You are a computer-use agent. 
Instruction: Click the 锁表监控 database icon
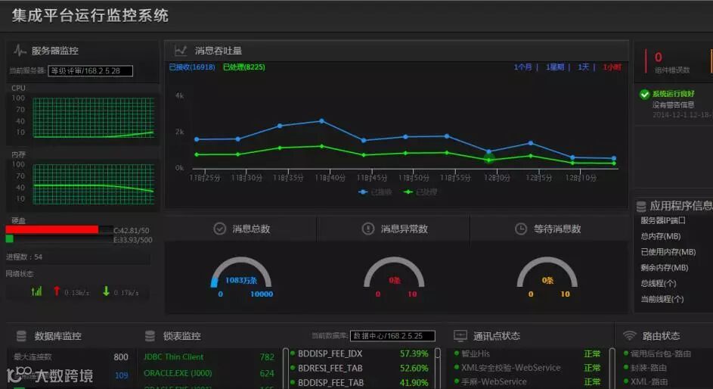coord(150,336)
